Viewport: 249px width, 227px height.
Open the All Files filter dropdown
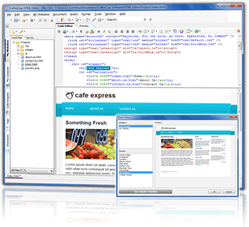[52, 171]
